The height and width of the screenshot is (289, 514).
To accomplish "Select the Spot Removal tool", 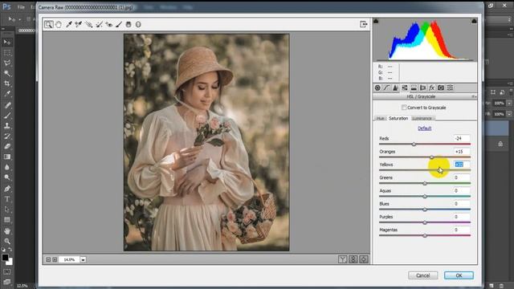I will pos(99,24).
